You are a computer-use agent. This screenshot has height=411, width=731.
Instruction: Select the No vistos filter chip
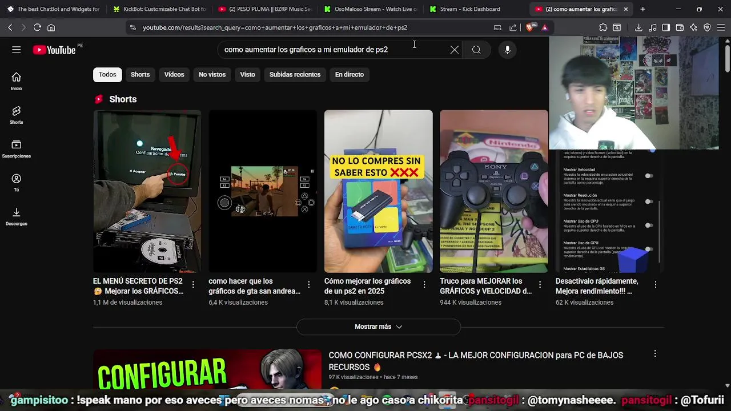(212, 74)
